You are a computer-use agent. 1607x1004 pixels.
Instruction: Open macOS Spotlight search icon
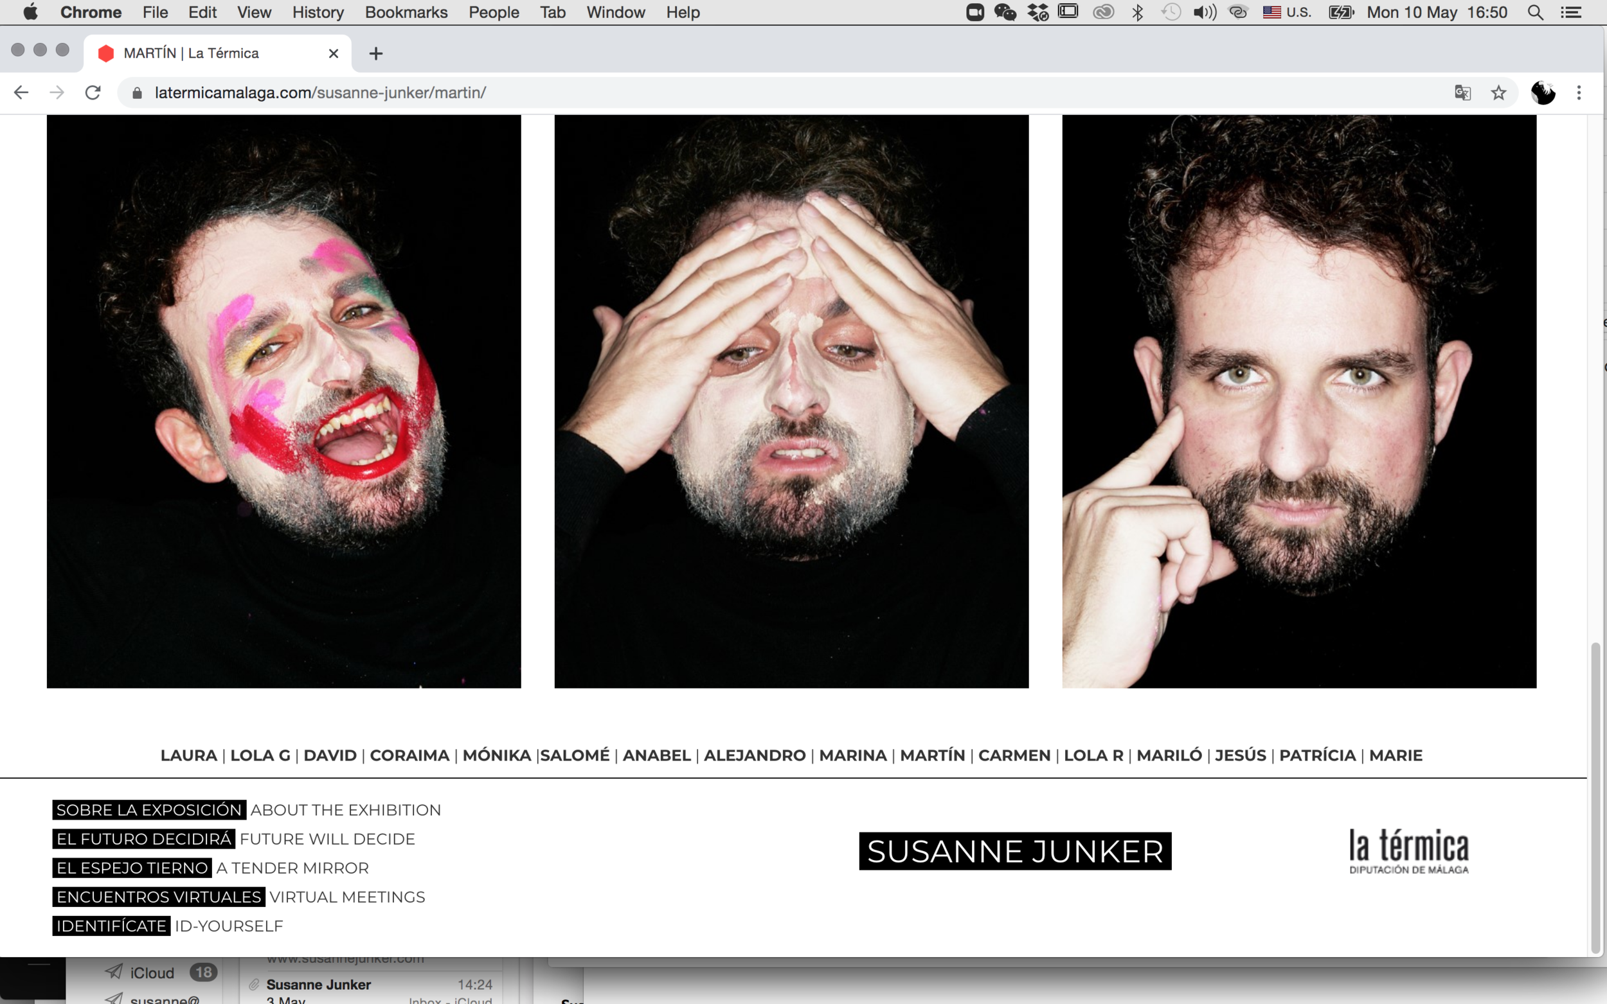point(1535,12)
